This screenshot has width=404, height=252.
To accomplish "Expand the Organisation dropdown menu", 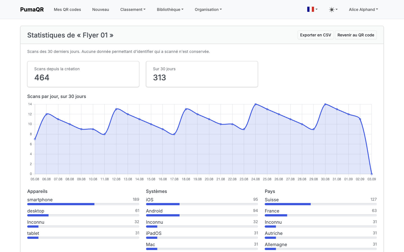I will pyautogui.click(x=208, y=10).
